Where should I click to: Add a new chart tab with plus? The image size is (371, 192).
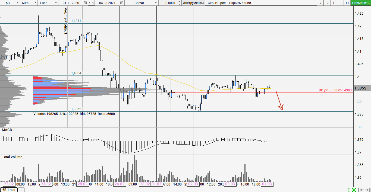(x=21, y=190)
